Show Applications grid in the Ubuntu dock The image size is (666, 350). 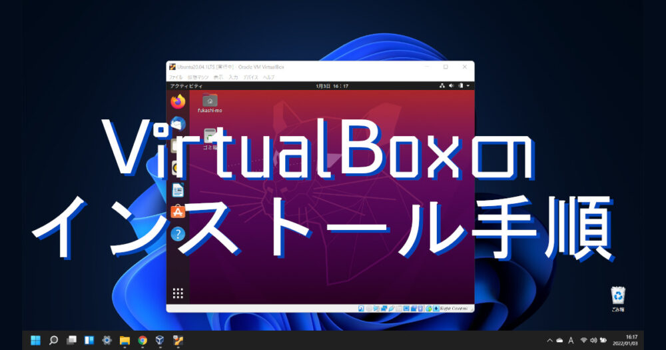(x=178, y=293)
